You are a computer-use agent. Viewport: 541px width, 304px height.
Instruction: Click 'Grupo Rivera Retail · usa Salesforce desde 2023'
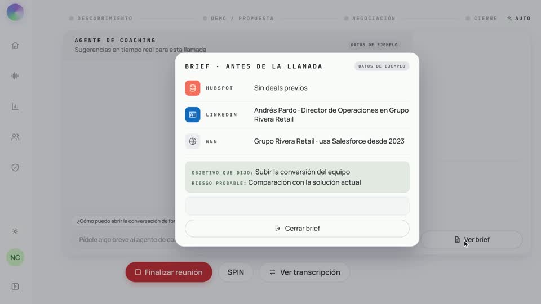(329, 141)
